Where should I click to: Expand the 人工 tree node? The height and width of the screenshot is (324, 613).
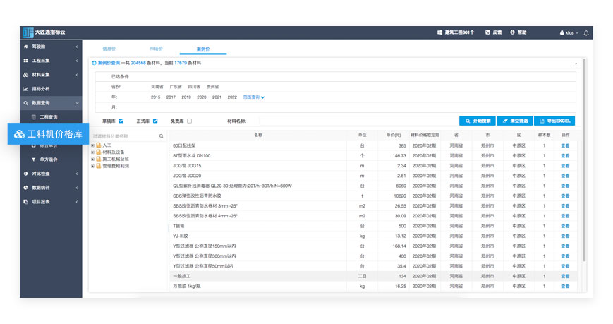92,145
